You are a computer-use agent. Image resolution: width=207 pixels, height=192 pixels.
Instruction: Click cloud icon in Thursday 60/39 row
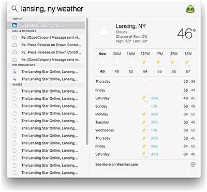coord(145,81)
